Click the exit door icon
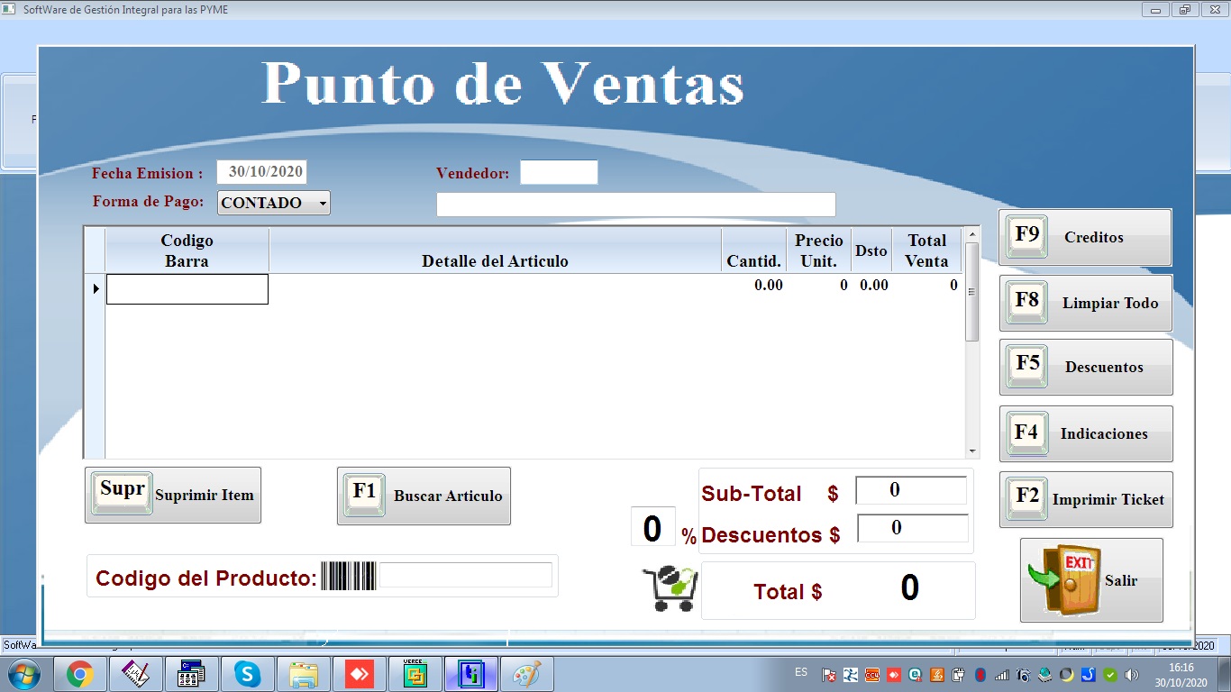This screenshot has height=692, width=1231. (x=1063, y=579)
